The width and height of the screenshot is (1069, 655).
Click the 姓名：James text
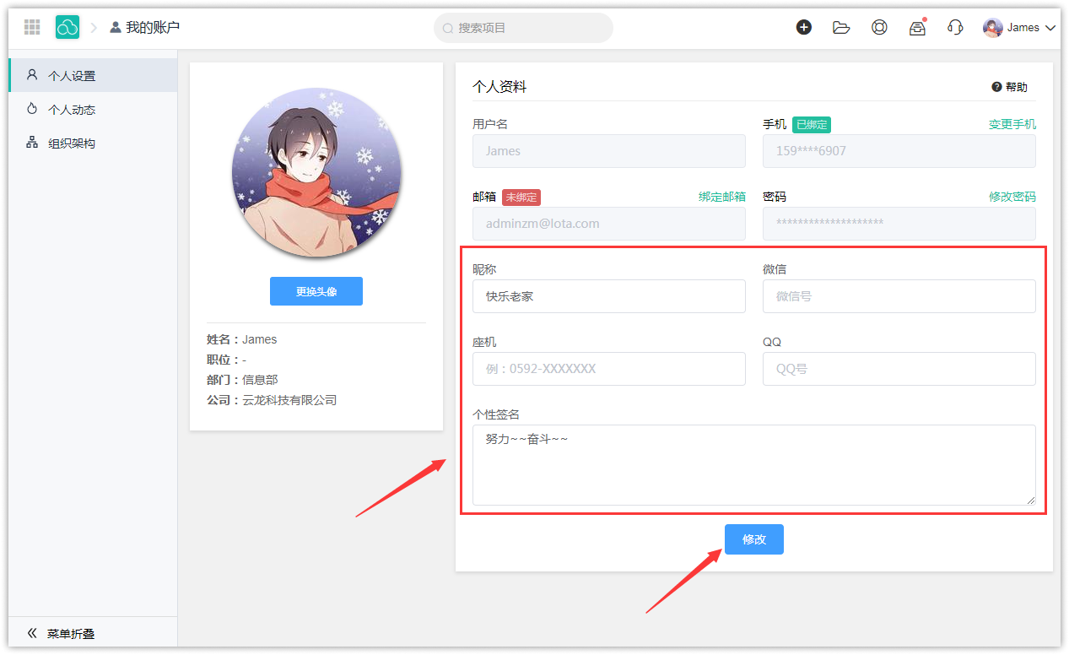click(x=241, y=339)
